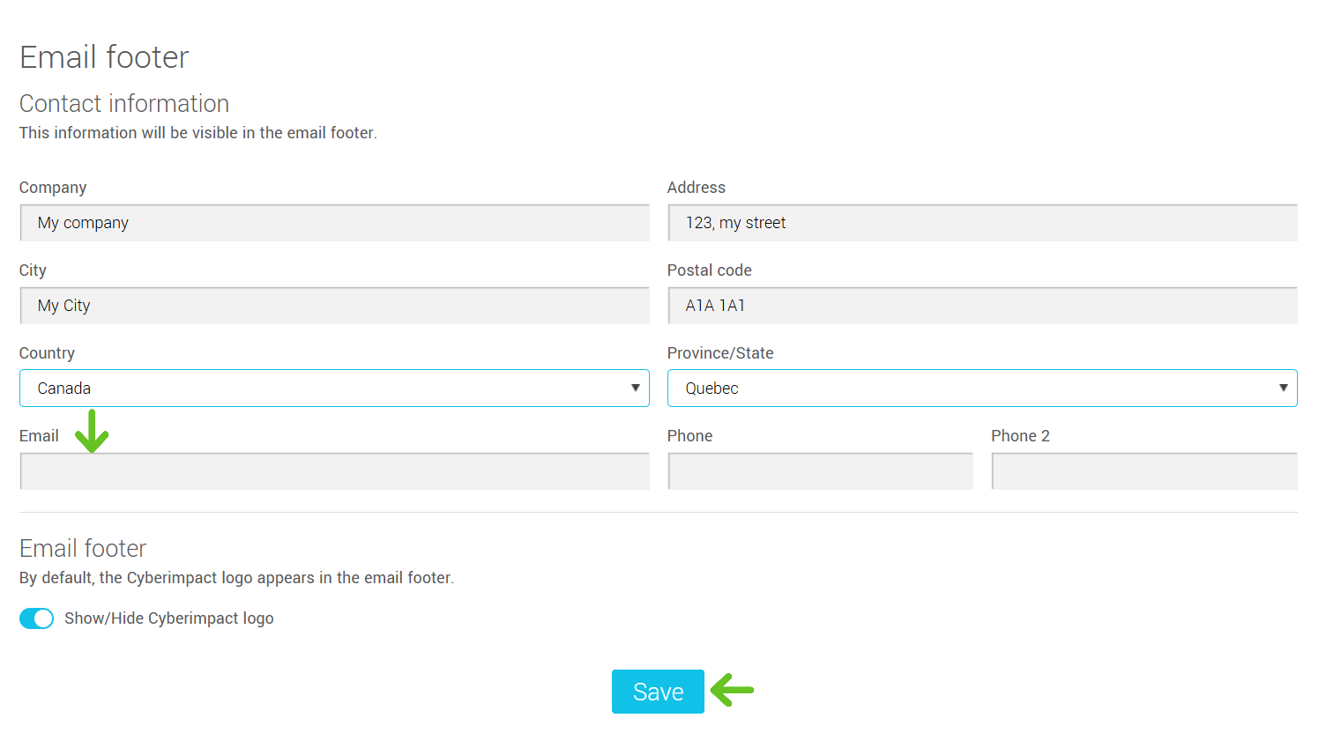Toggle the Show/Hide Cyberimpact logo switch
Image resolution: width=1319 pixels, height=733 pixels.
tap(37, 618)
